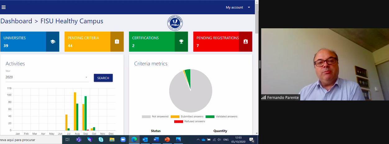The width and height of the screenshot is (389, 144).
Task: Click the Universities graduation cap icon
Action: (52, 41)
